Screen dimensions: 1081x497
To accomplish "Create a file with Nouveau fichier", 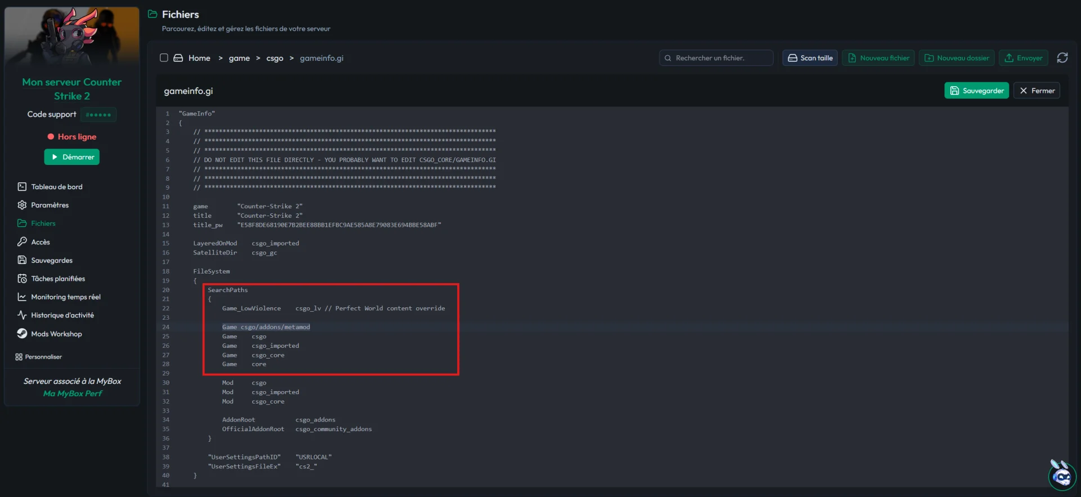I will point(878,58).
